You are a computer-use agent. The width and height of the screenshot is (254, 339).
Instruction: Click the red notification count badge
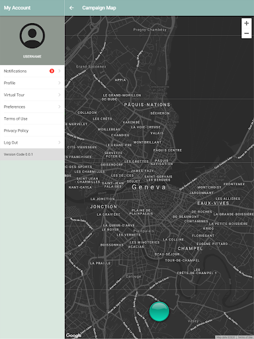click(52, 71)
